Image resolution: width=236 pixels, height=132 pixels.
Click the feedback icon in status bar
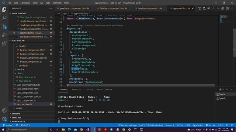[227, 125]
